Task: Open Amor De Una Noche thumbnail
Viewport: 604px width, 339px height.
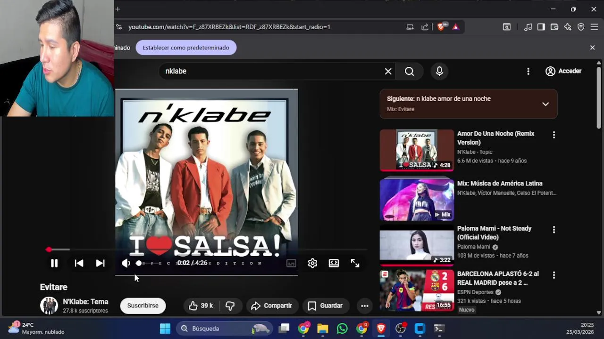Action: coord(417,150)
